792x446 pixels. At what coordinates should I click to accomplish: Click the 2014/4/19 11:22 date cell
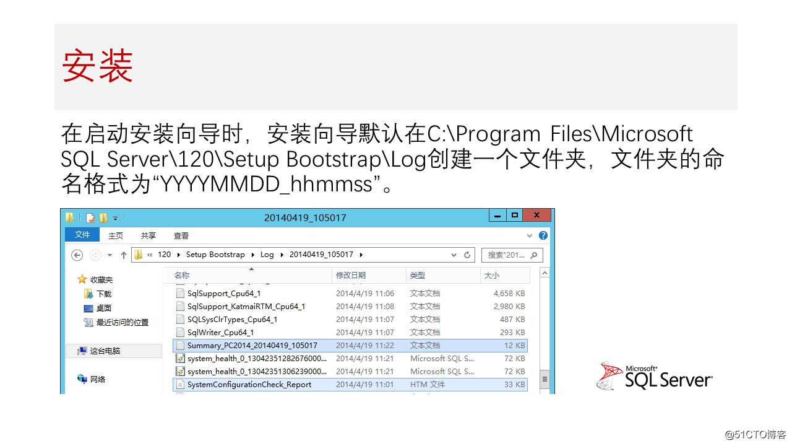pos(365,345)
